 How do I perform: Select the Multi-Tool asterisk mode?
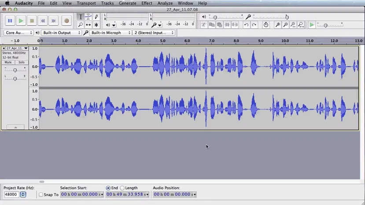tap(96, 25)
